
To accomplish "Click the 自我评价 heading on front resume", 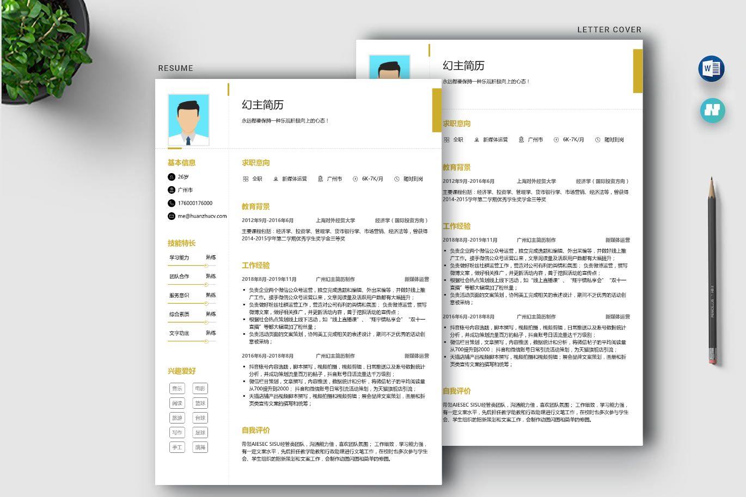I will pyautogui.click(x=256, y=431).
